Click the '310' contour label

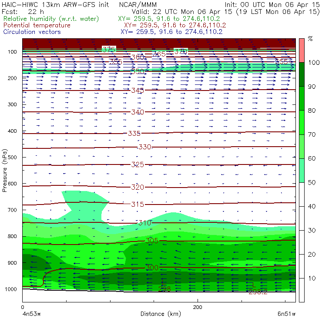[x=145, y=223]
